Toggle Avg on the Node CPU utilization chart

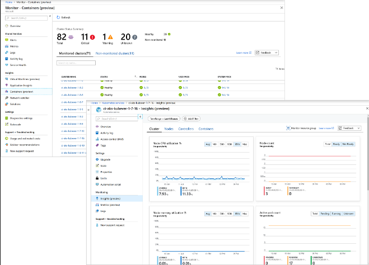tap(208, 144)
